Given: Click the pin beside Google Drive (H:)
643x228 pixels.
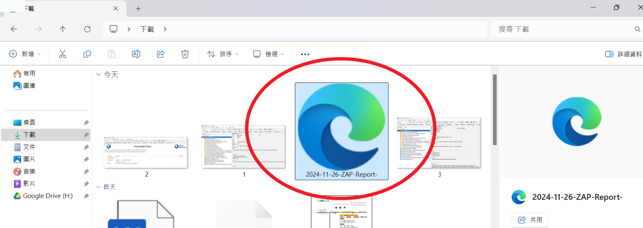Looking at the screenshot, I should tap(86, 196).
